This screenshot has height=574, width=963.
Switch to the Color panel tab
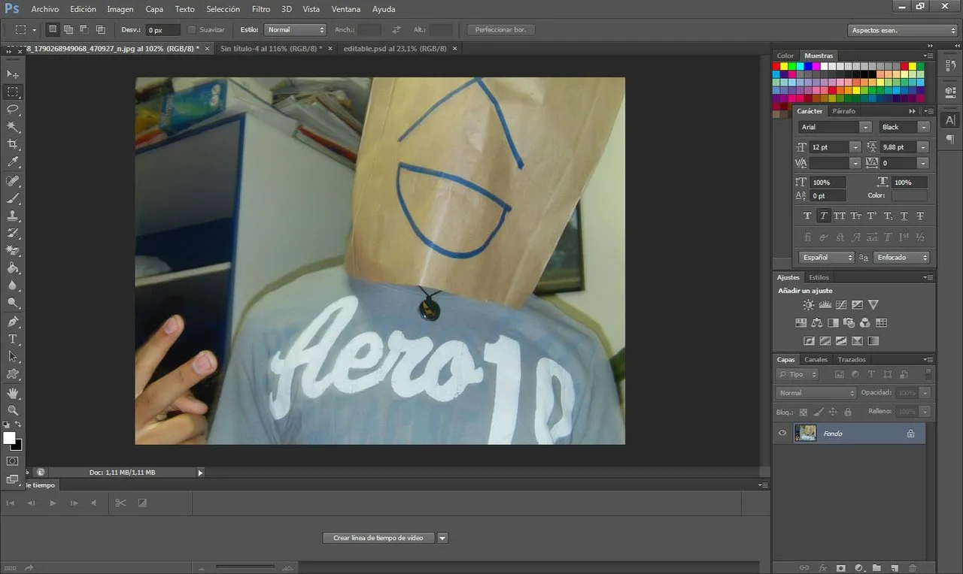coord(785,56)
